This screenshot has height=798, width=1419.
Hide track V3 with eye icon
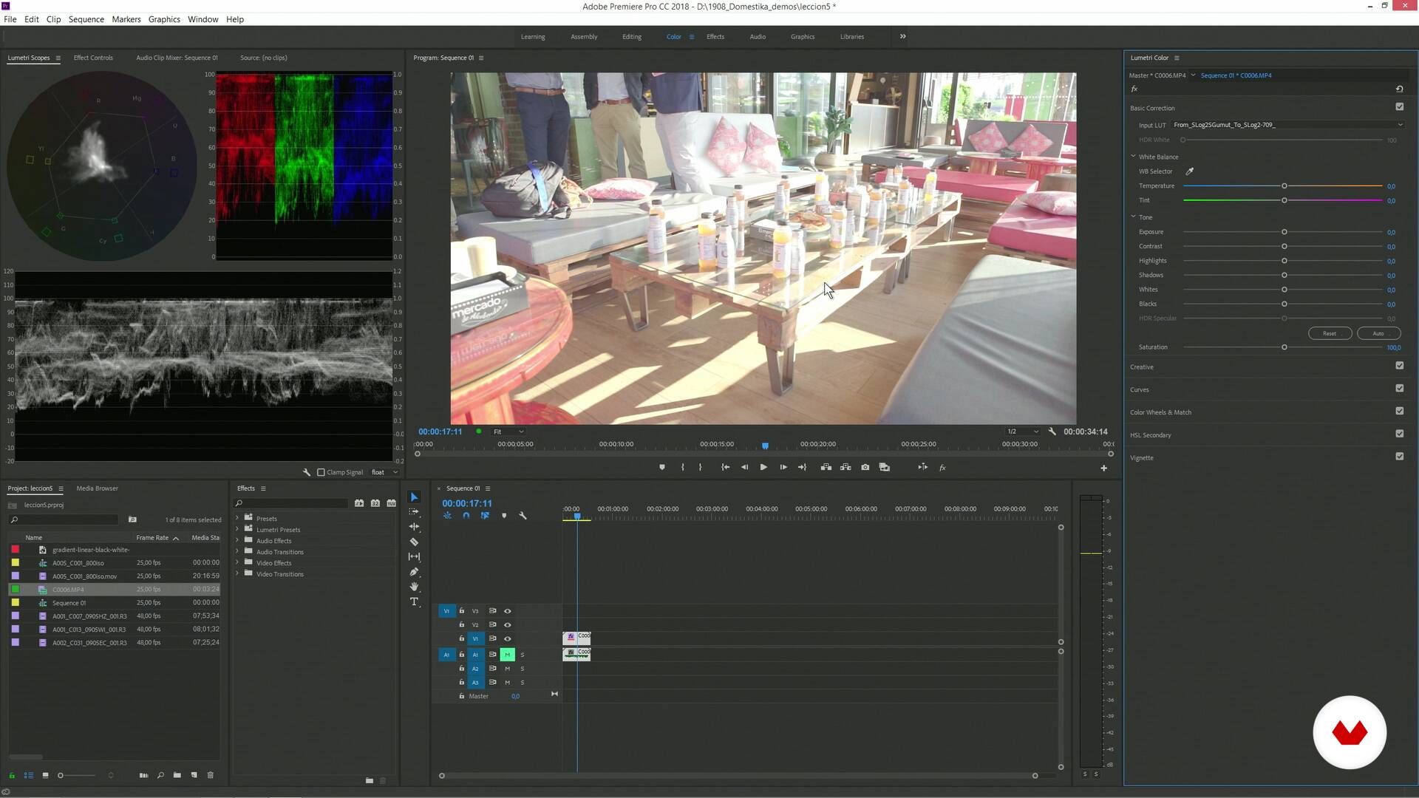pos(507,611)
